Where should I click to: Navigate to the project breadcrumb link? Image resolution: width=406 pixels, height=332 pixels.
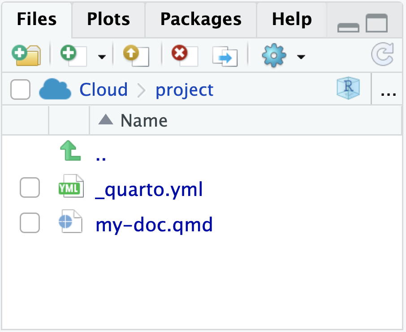point(184,90)
